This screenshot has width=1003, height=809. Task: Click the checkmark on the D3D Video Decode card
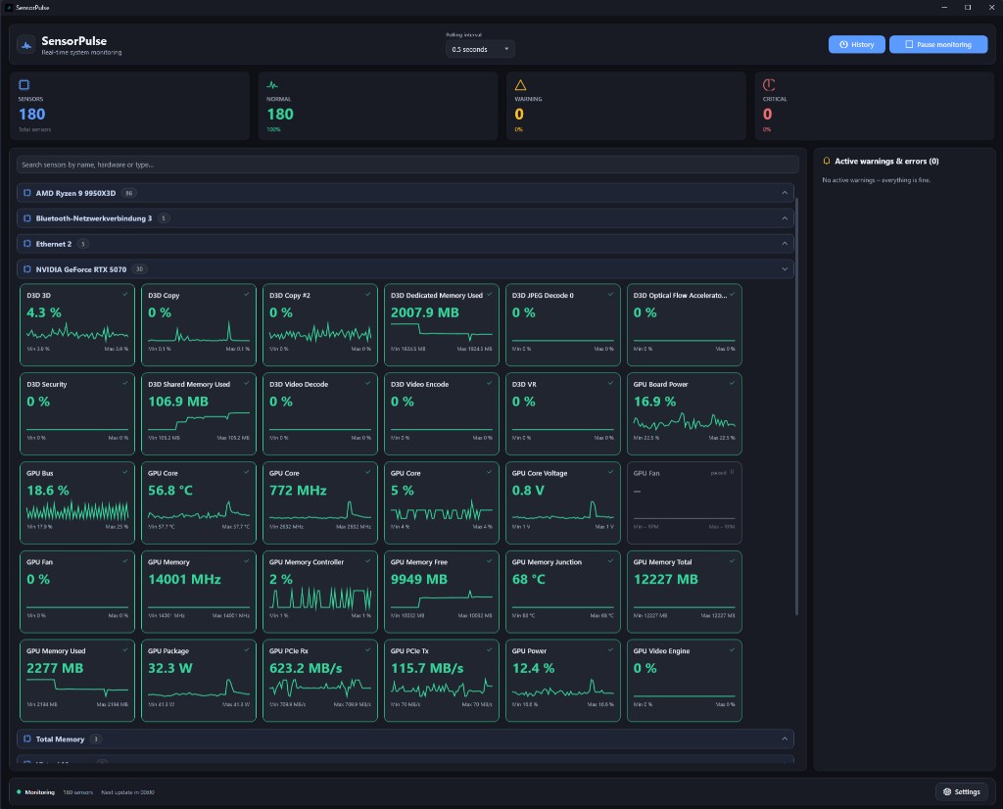368,383
